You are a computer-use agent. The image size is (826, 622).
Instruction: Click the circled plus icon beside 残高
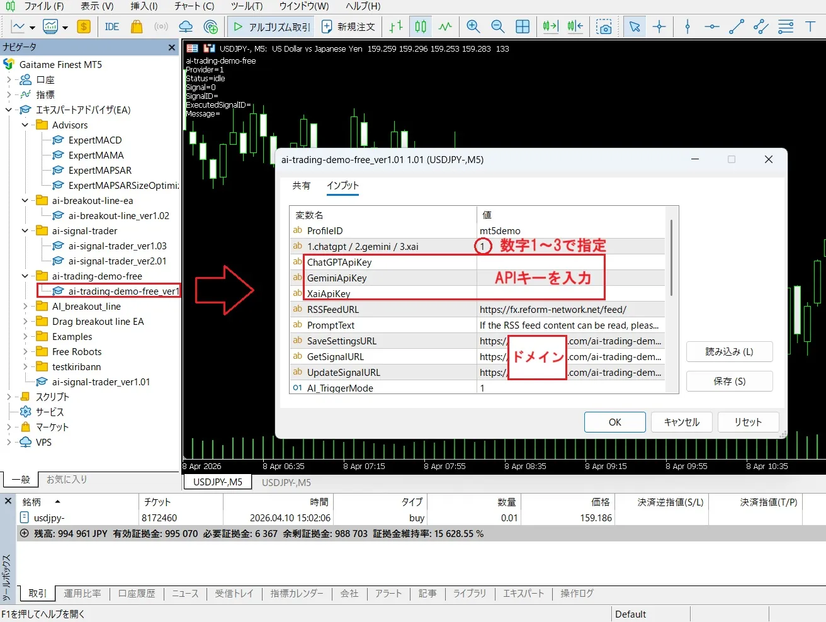(25, 533)
